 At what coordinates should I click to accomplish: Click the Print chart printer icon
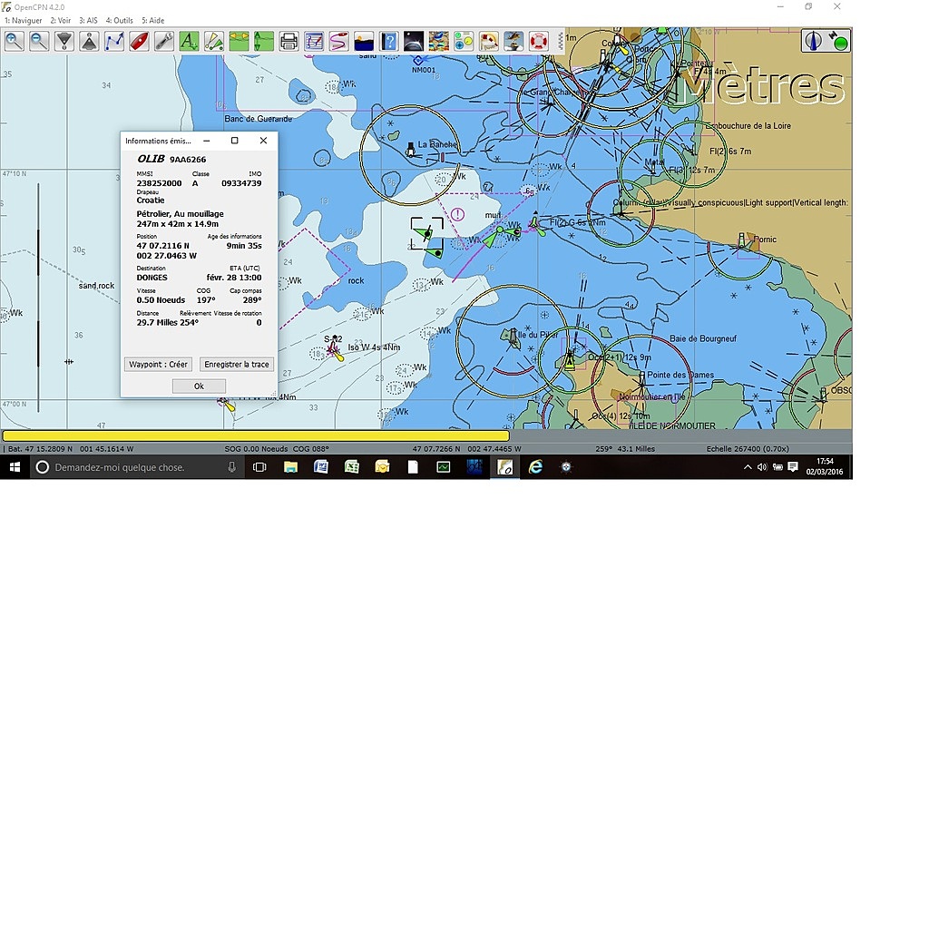click(288, 41)
